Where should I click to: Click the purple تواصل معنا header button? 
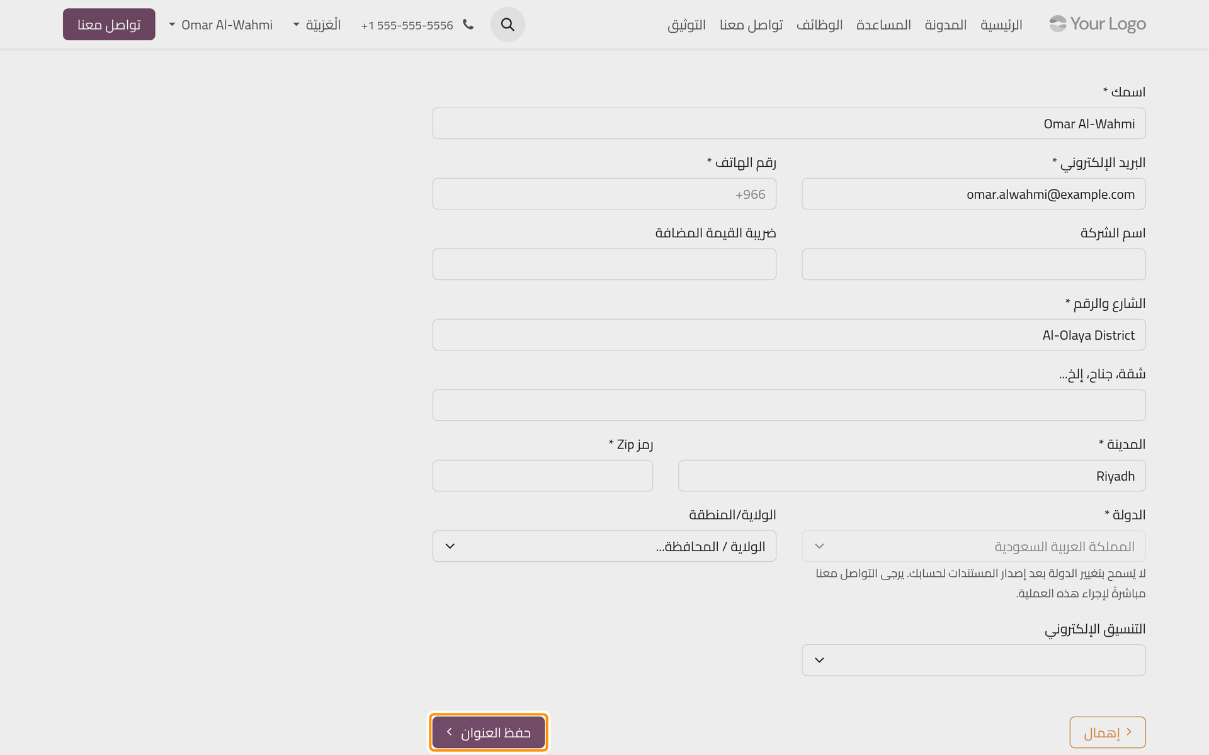point(109,25)
